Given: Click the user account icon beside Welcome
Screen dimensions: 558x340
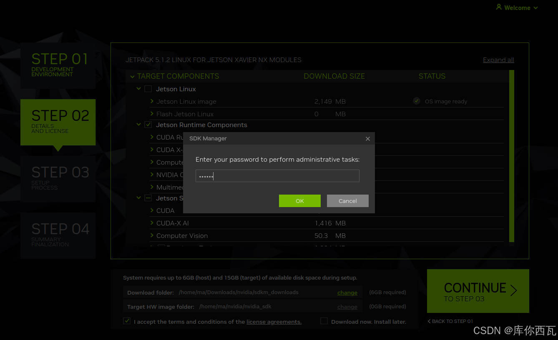Looking at the screenshot, I should (498, 7).
